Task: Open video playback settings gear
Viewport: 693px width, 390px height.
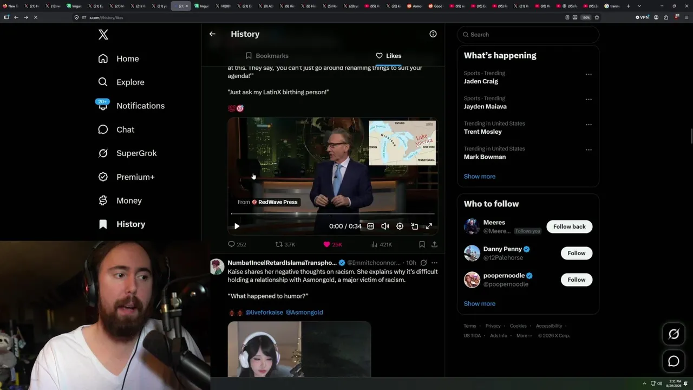Action: [x=400, y=226]
